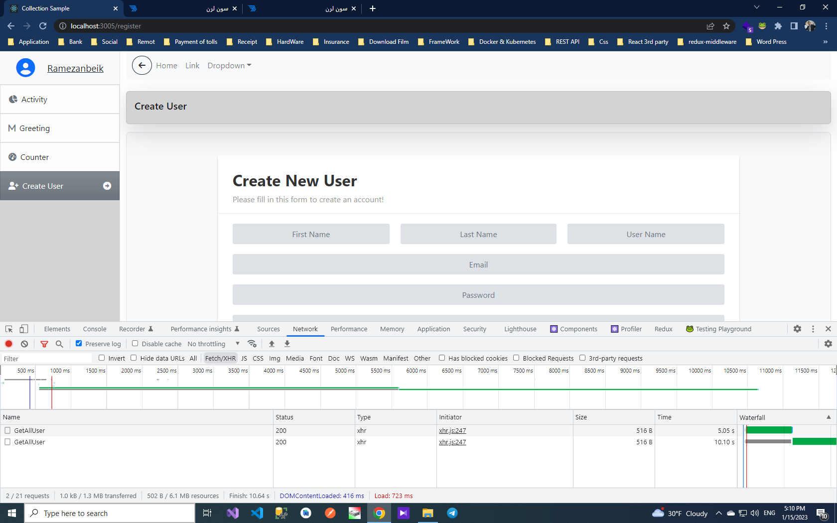This screenshot has height=523, width=837.
Task: Open DevTools more options menu
Action: pyautogui.click(x=813, y=329)
